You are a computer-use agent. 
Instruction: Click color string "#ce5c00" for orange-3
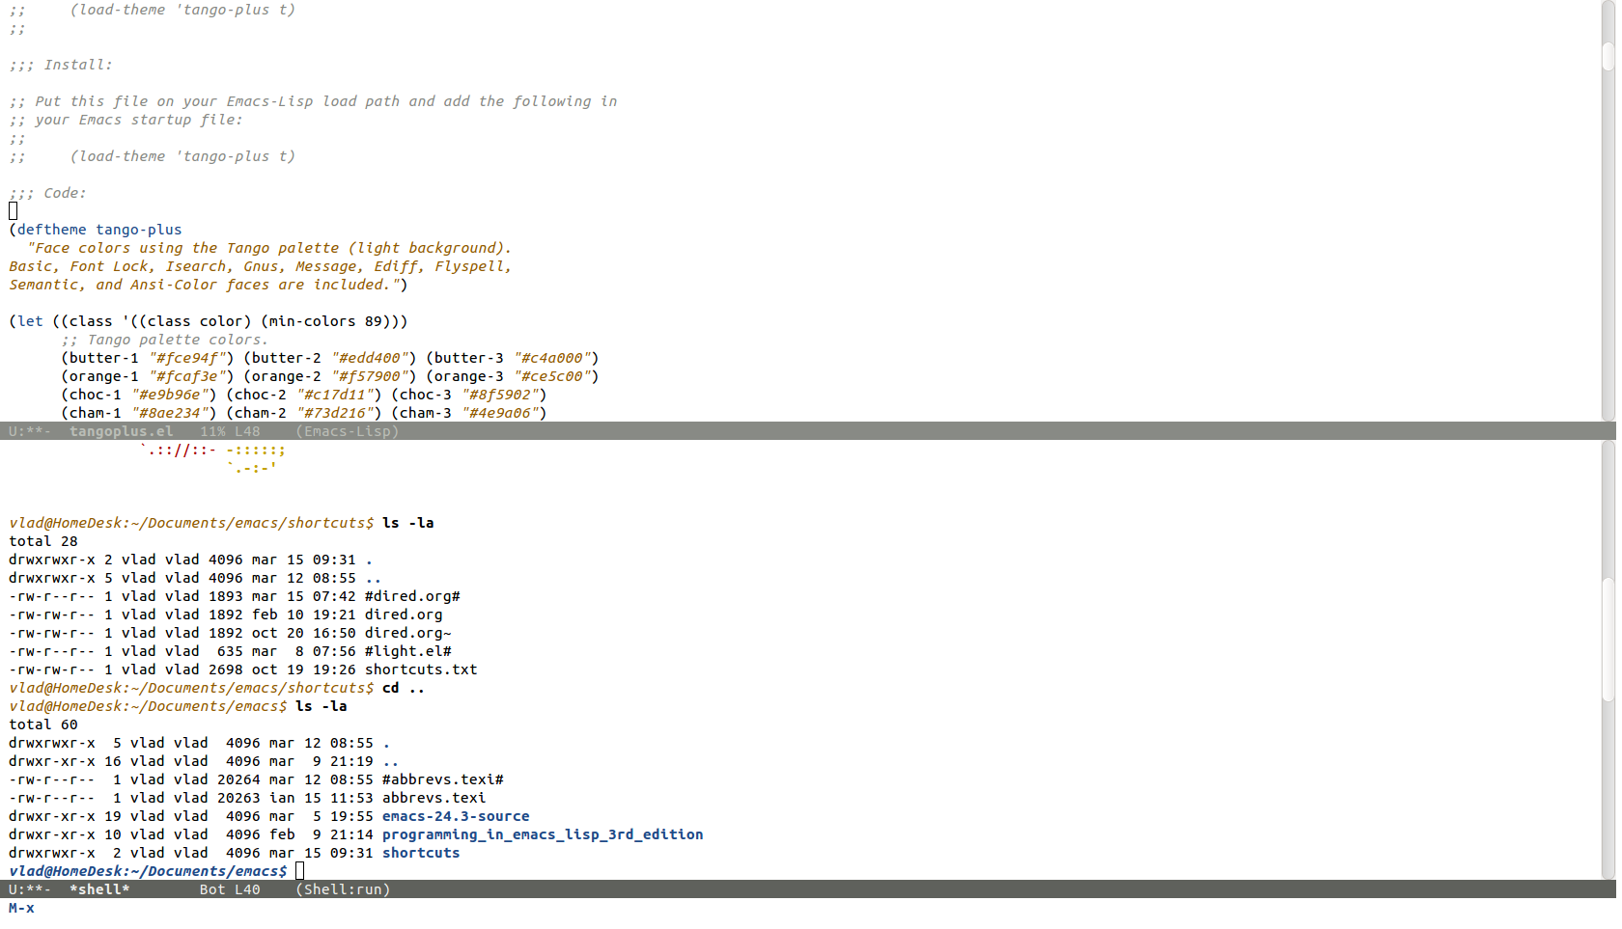click(x=551, y=376)
